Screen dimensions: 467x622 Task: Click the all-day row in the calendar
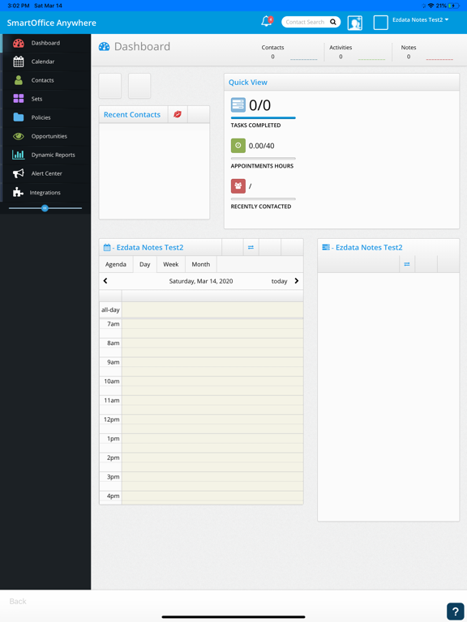tap(201, 310)
